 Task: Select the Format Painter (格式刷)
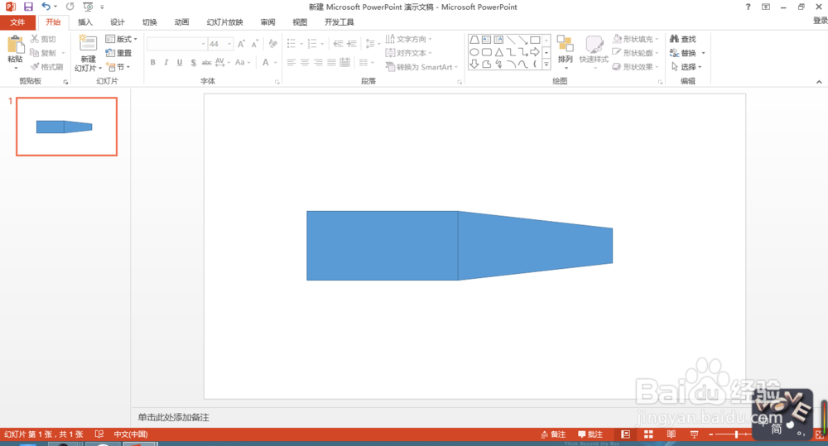pos(46,67)
